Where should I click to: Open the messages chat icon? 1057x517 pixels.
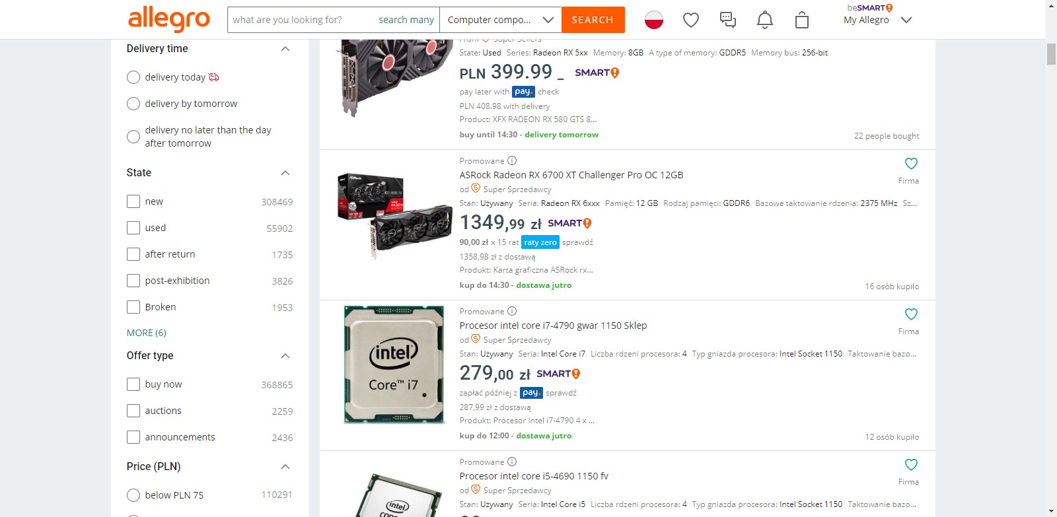coord(728,20)
